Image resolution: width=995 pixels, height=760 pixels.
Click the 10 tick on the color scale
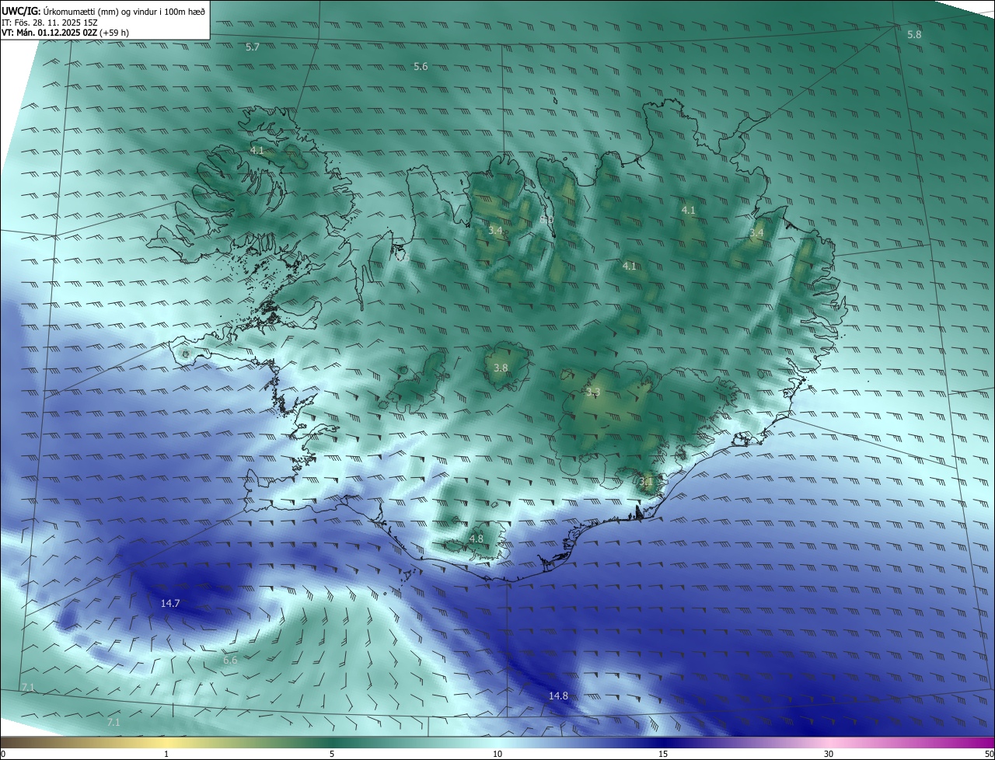pos(497,754)
